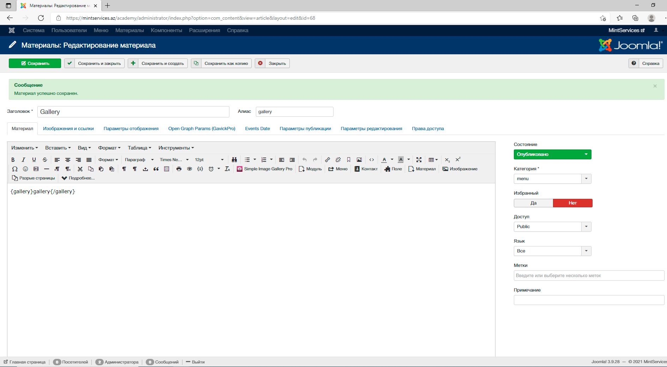Image resolution: width=667 pixels, height=367 pixels.
Task: Toggle fullscreen editor mode
Action: click(x=419, y=160)
